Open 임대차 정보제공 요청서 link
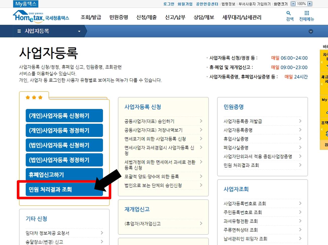Viewport: 328px width, 245px height. pos(47,233)
